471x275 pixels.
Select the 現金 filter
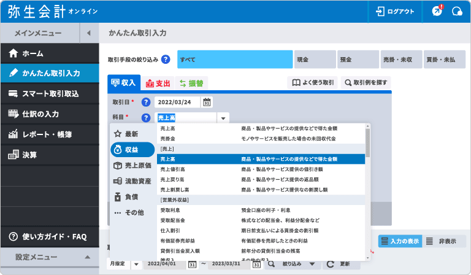tap(315, 60)
